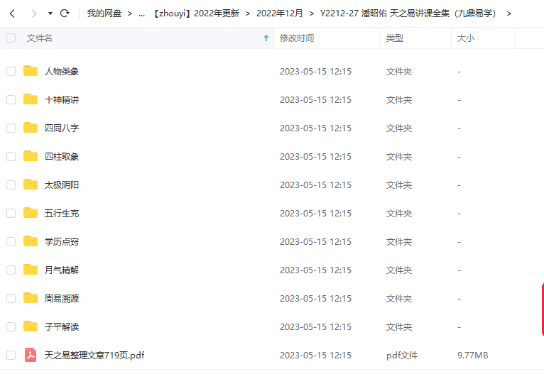Sort files by 大小 column header
The width and height of the screenshot is (544, 374).
tap(466, 38)
